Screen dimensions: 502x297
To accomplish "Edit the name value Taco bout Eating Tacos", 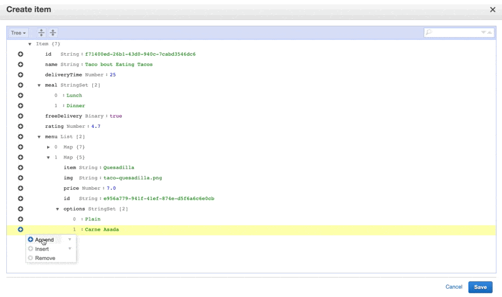I will pos(119,65).
